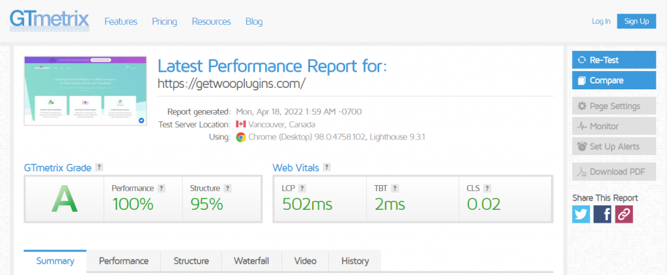Open the Pricing page

pos(165,22)
